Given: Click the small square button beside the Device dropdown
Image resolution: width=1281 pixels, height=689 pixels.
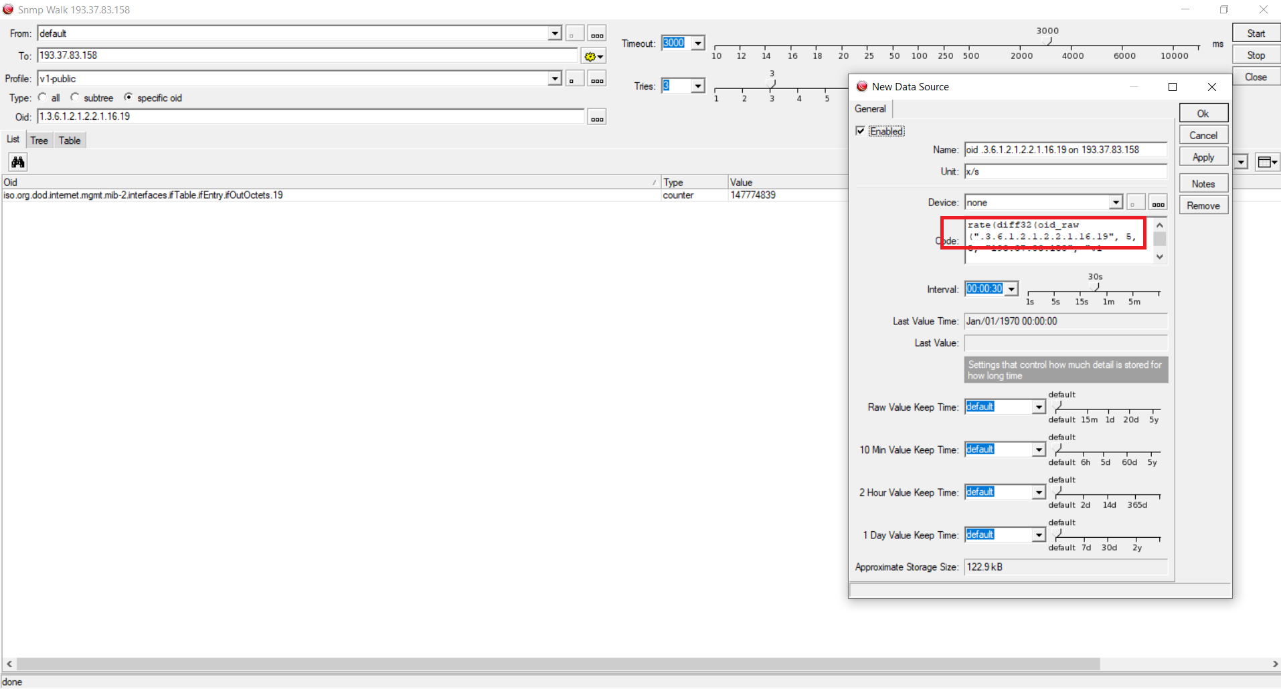Looking at the screenshot, I should point(1136,202).
